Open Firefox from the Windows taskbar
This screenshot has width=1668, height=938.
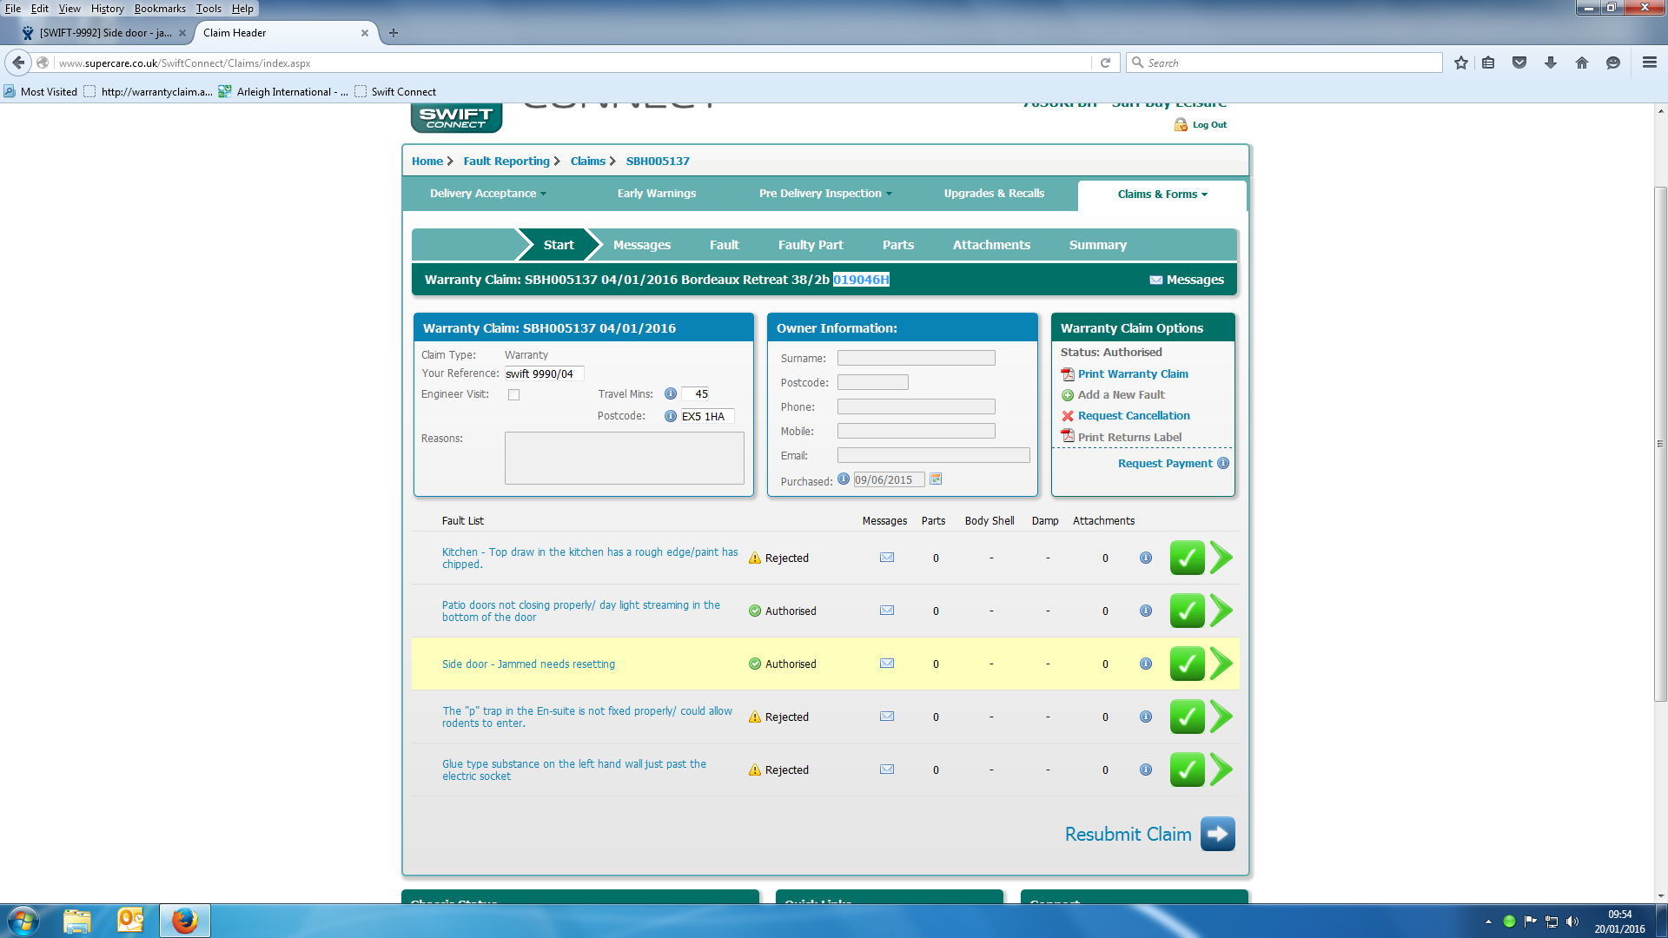(184, 921)
